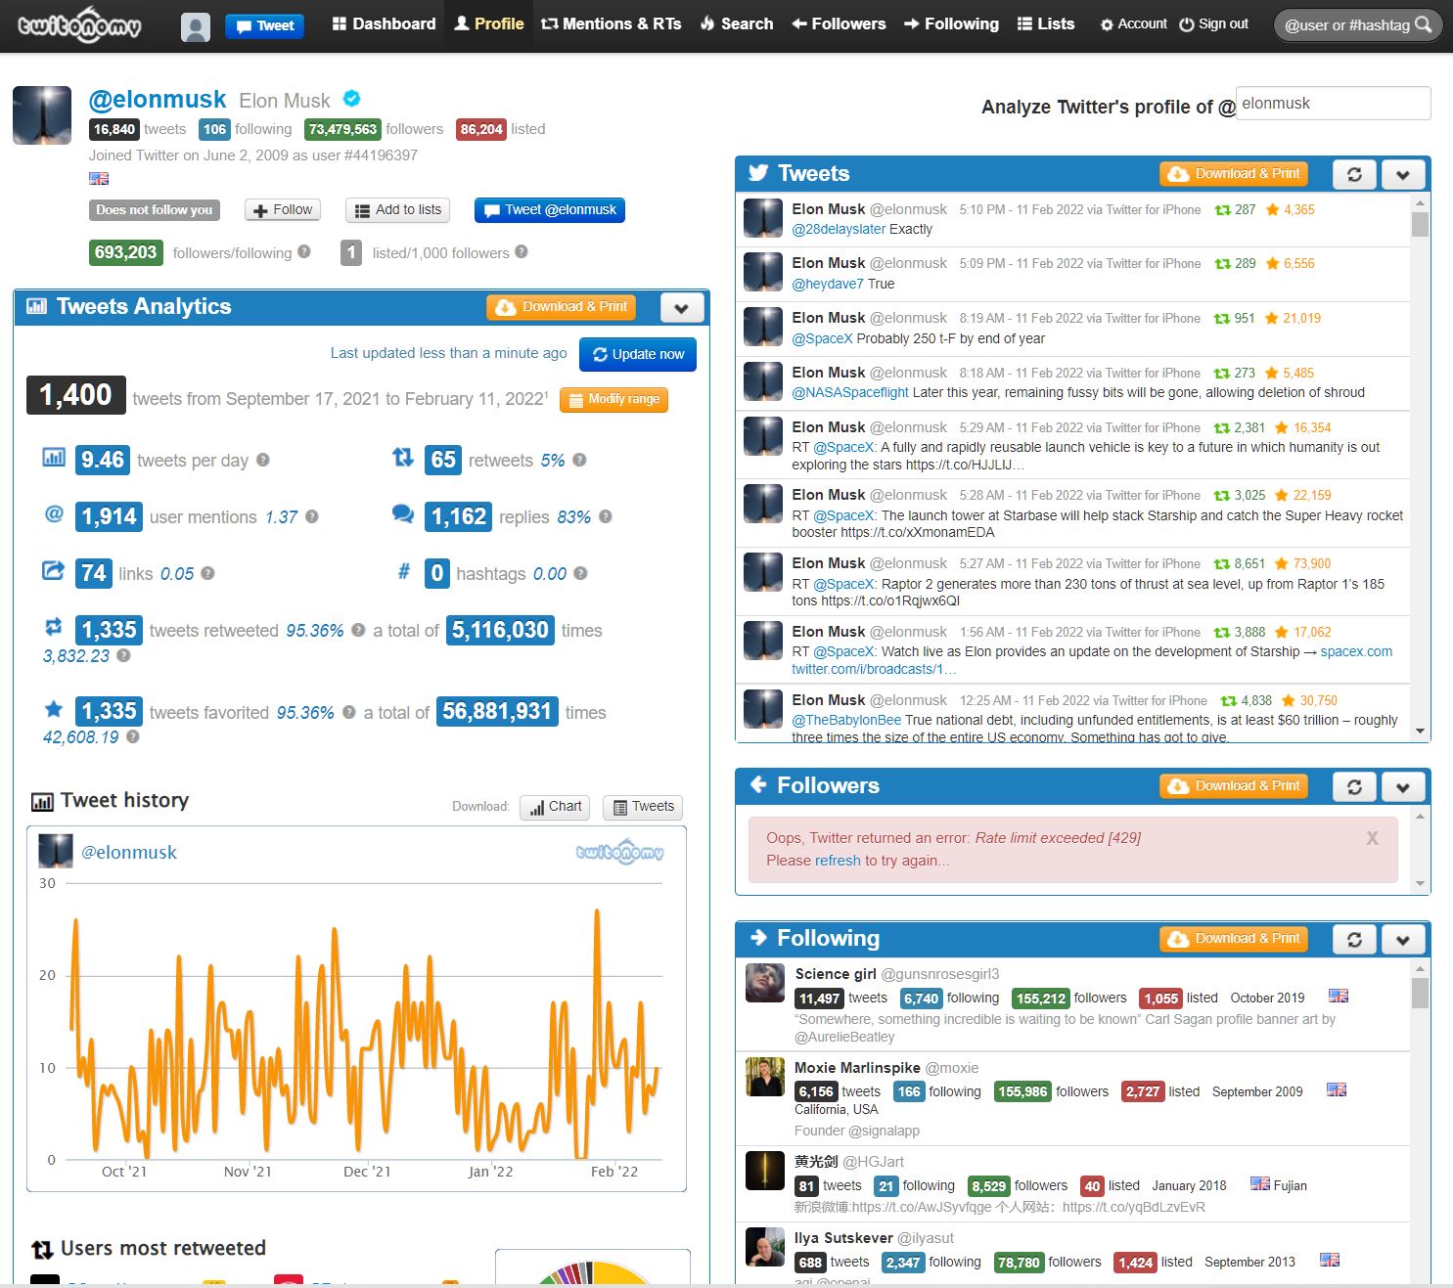Image resolution: width=1453 pixels, height=1288 pixels.
Task: Open the Following panel dropdown arrow
Action: click(x=1403, y=939)
